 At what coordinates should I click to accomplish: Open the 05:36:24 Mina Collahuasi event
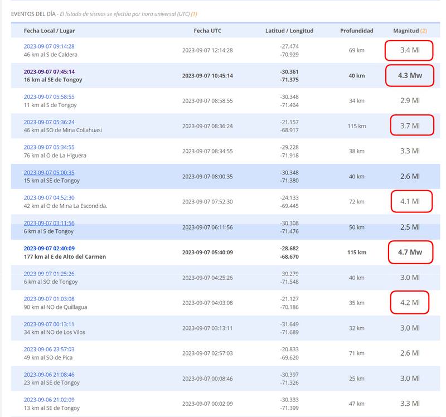[49, 122]
